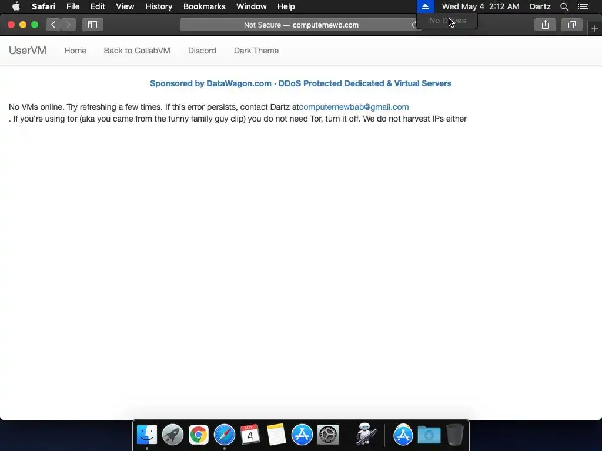The image size is (602, 451).
Task: Add a new tab with plus button
Action: click(595, 29)
